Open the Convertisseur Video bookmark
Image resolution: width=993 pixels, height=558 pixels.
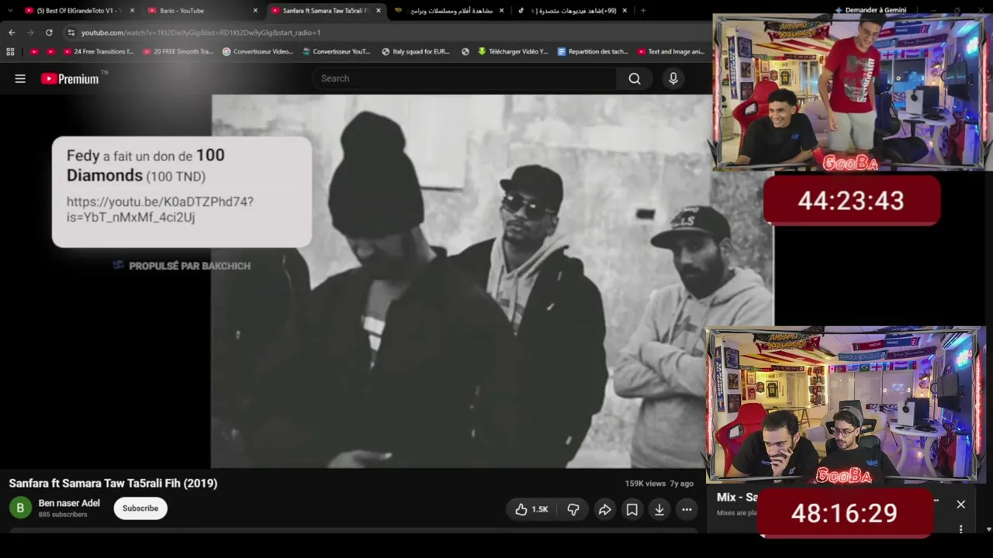pos(258,52)
